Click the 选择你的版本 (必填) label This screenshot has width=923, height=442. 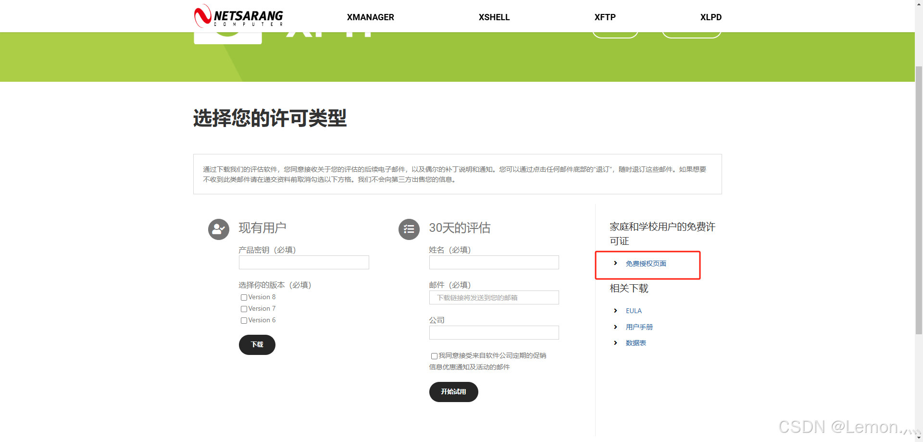point(275,285)
